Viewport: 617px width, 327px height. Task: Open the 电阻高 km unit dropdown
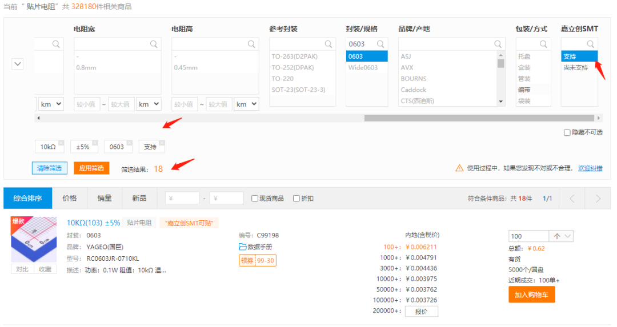click(x=247, y=104)
